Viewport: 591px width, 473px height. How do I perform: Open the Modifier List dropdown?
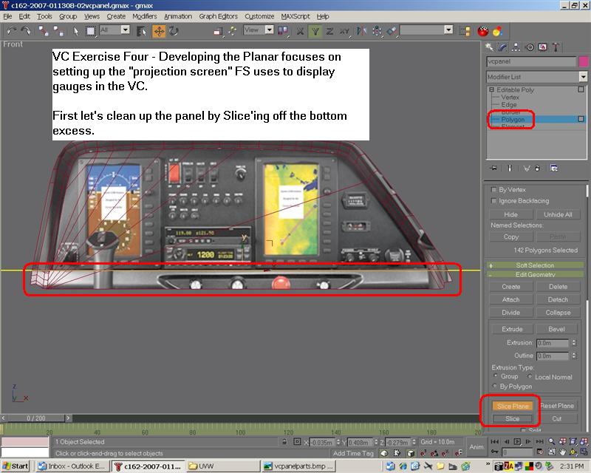tap(583, 77)
